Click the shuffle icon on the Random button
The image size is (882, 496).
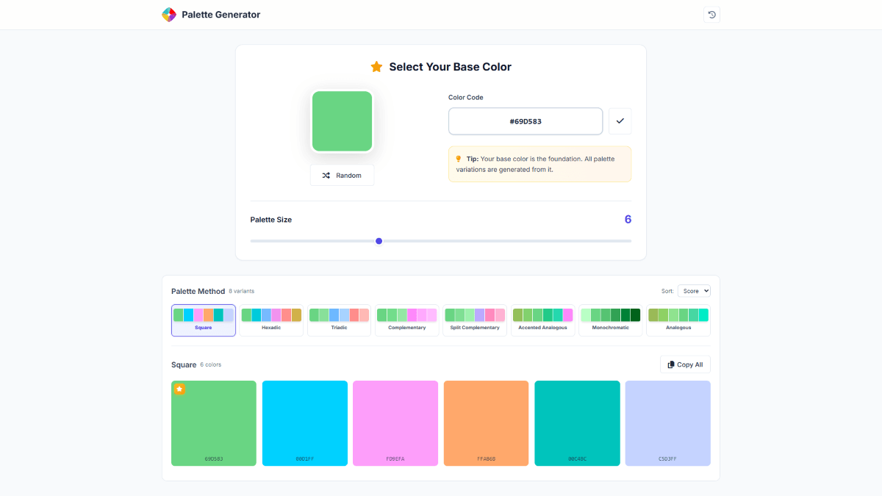(x=326, y=175)
